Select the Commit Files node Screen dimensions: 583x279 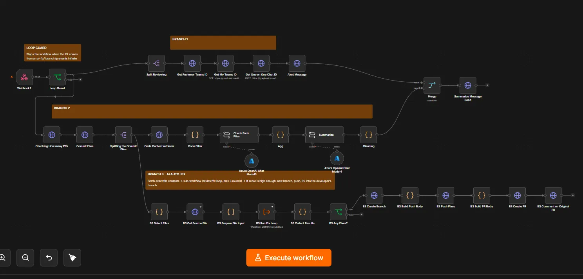[x=85, y=135]
